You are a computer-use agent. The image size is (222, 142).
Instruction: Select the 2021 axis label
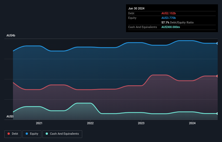(x=39, y=123)
